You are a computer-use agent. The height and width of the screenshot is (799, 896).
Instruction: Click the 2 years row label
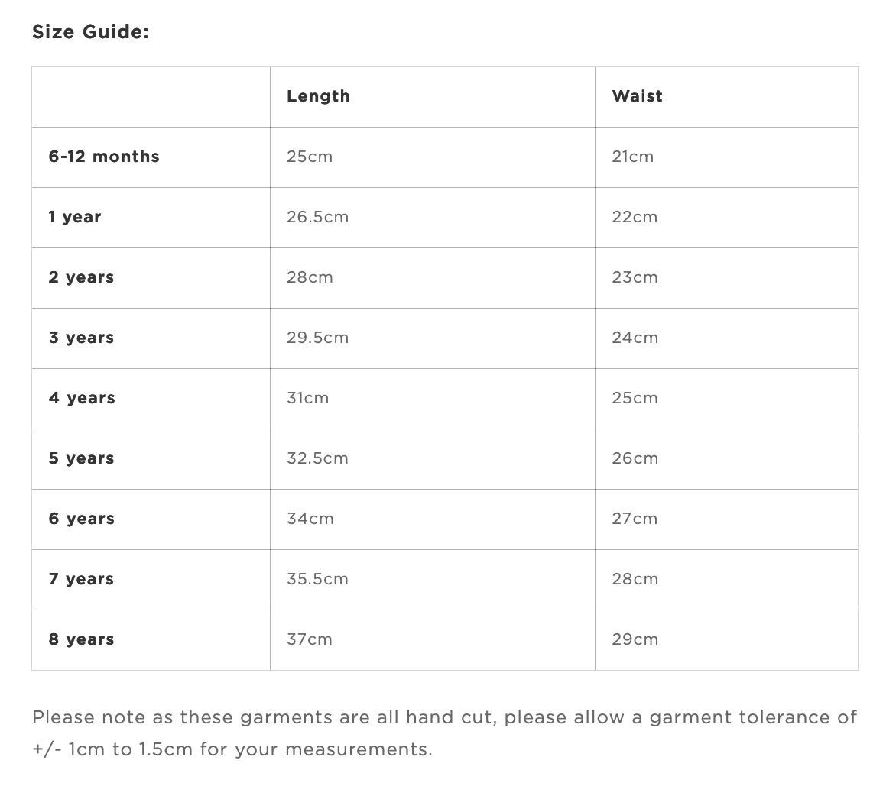tap(81, 277)
